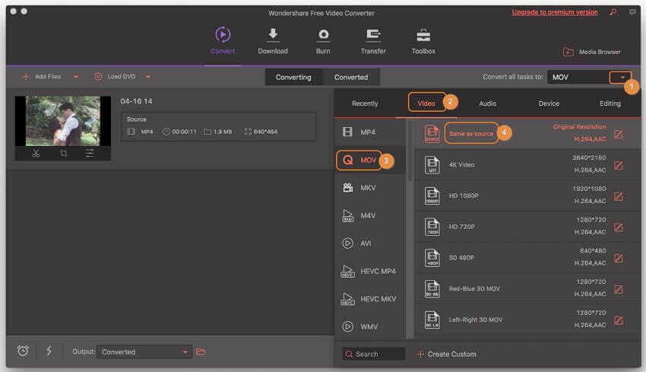
Task: Open the Transfer section
Action: pyautogui.click(x=373, y=40)
